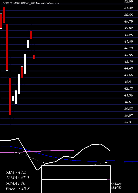Screen dimensions: 138x193
Task: Select the 51.32 price axis label
Action: coord(128,8)
